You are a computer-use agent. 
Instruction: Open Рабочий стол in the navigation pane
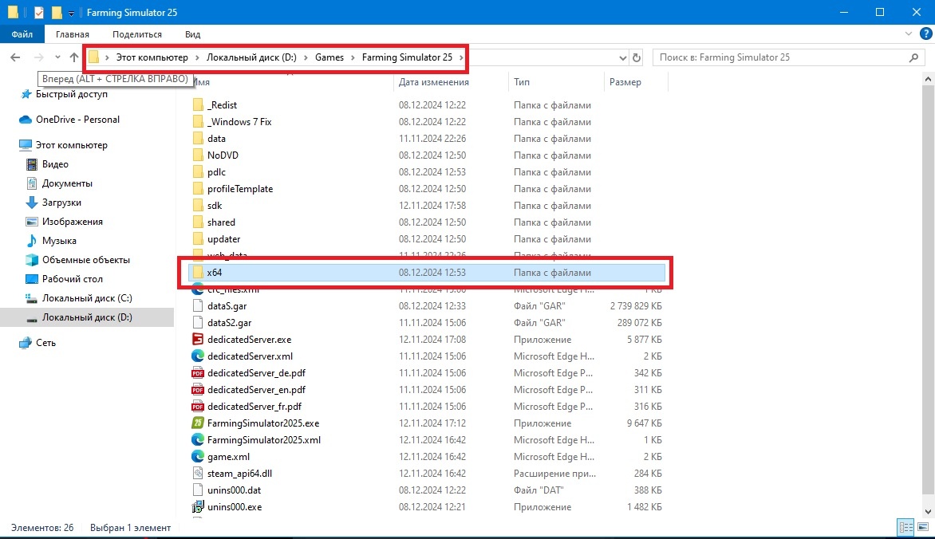pyautogui.click(x=72, y=278)
